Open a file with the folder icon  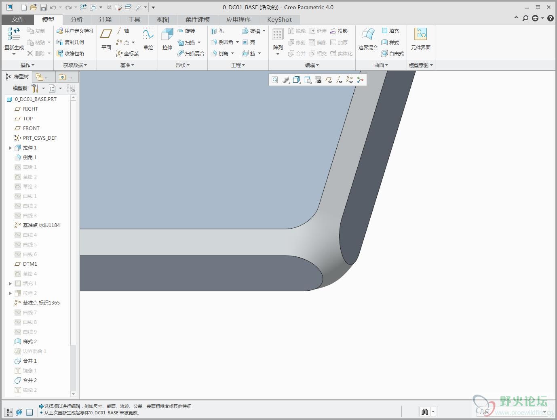coord(34,7)
